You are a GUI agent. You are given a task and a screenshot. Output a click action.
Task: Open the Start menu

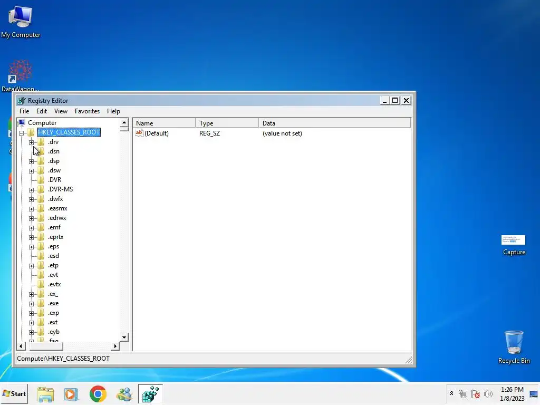coord(14,393)
